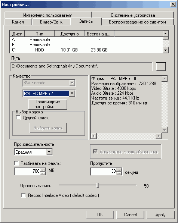Close the Настройки dialog window
This screenshot has width=178, height=223.
coord(173,4)
